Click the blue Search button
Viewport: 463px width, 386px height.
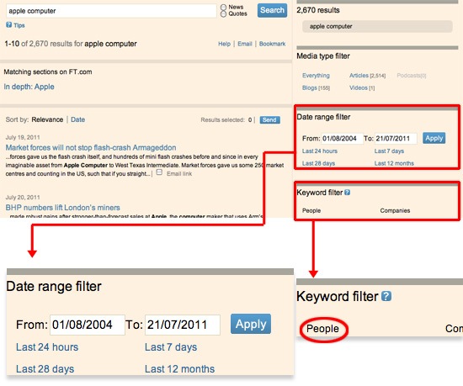pos(272,10)
